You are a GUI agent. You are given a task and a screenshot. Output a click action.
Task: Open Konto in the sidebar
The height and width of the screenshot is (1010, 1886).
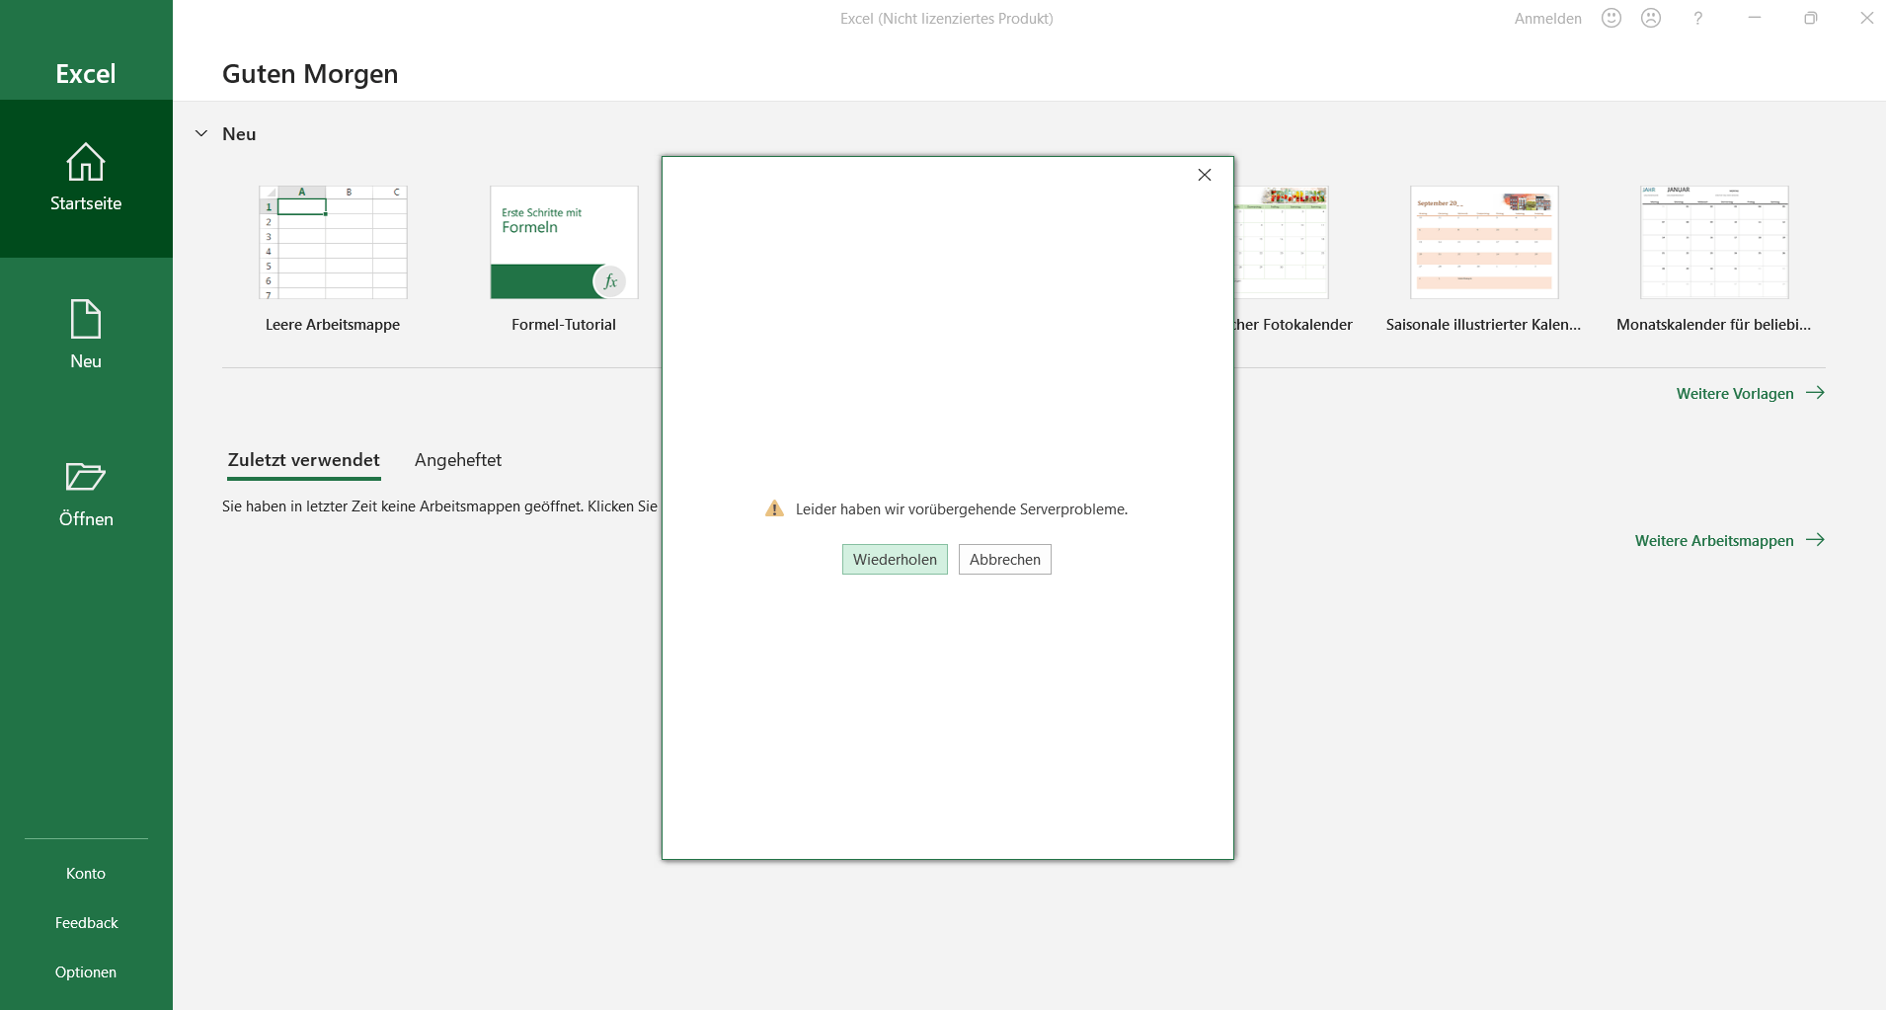click(86, 874)
